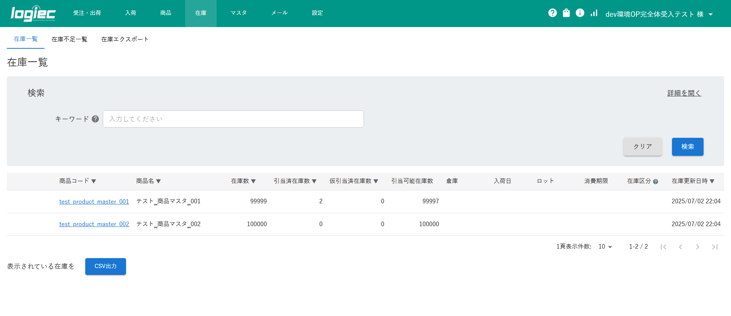Screen dimensions: 731x316
Task: Sort table by 商品コード column
Action: (78, 181)
